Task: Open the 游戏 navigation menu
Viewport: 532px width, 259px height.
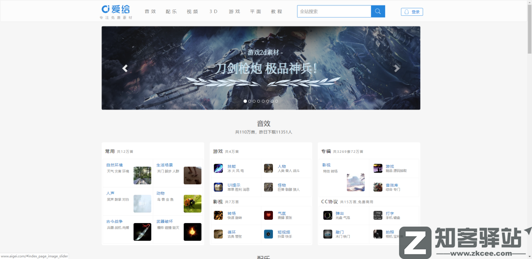Action: pyautogui.click(x=234, y=11)
